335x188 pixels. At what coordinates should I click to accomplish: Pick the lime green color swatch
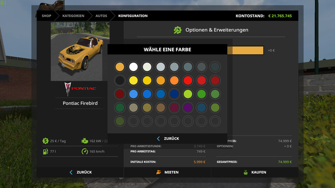[x=188, y=94]
